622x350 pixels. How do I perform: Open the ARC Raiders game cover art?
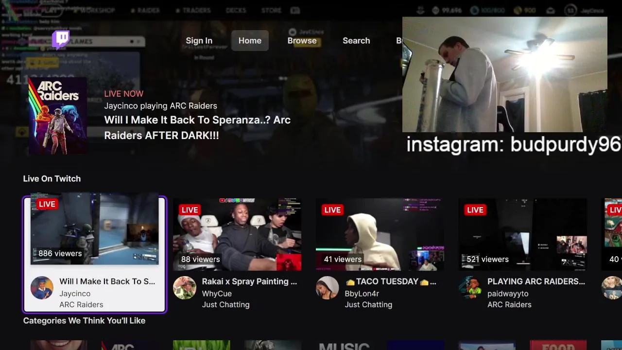[57, 116]
